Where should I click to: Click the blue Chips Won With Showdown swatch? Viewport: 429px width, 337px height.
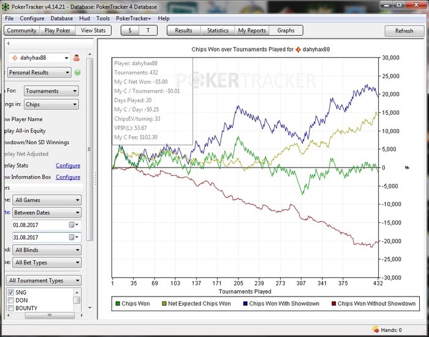[x=244, y=303]
